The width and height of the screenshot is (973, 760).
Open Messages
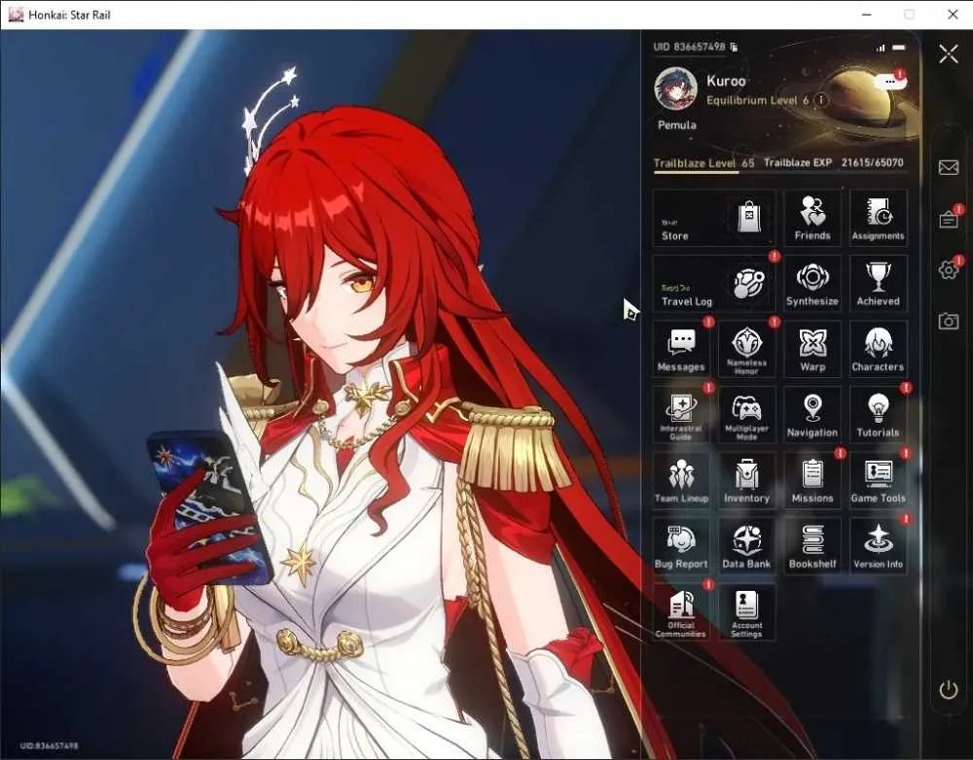[x=681, y=350]
